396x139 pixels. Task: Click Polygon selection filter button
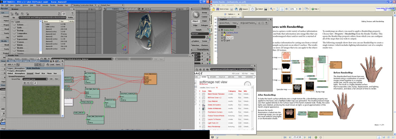(x=204, y=25)
